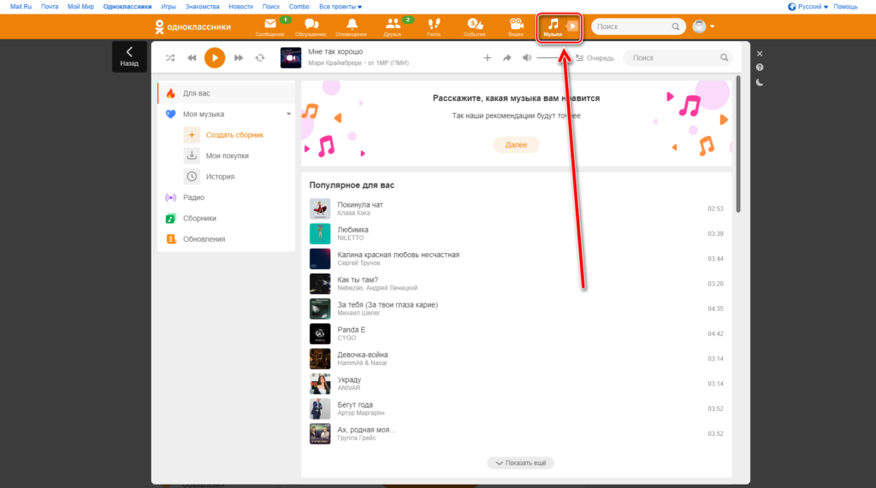Select Радио in the sidebar
Viewport: 876px width, 488px height.
coord(193,197)
